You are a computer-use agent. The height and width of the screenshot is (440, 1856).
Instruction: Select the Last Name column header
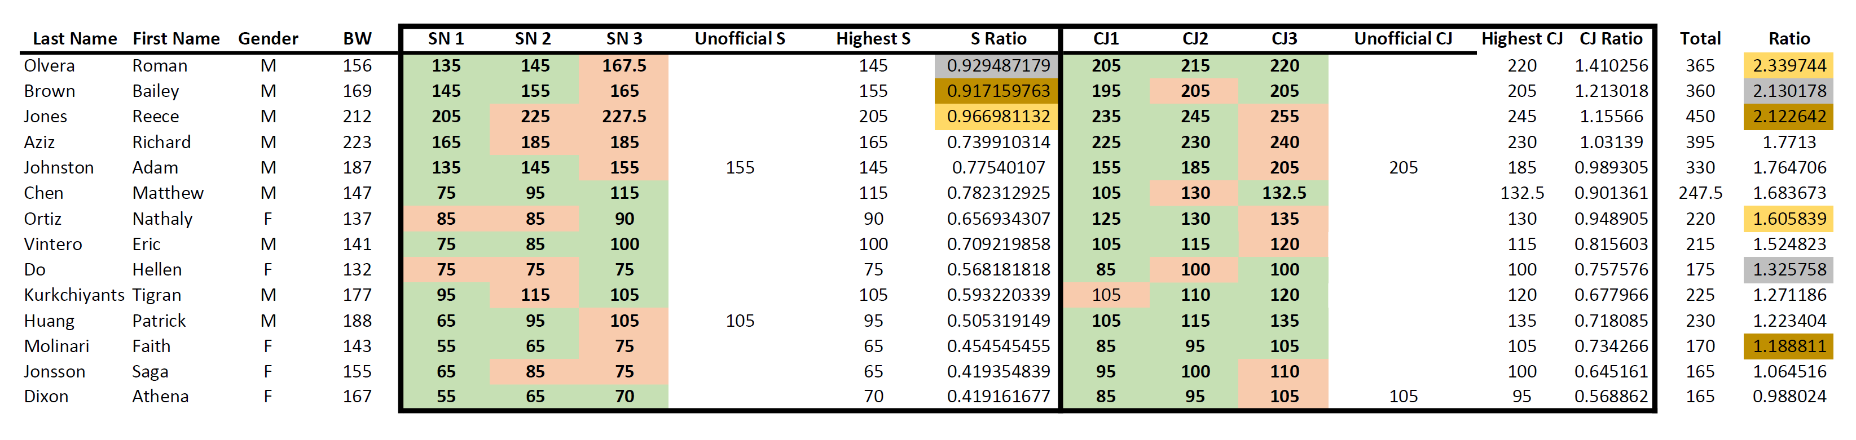(75, 39)
